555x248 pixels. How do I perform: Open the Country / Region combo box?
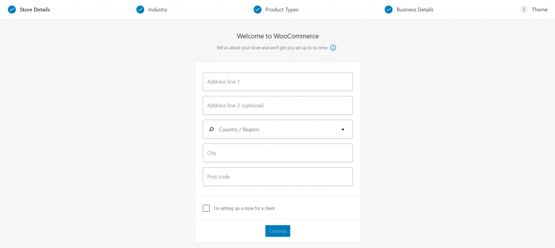277,129
